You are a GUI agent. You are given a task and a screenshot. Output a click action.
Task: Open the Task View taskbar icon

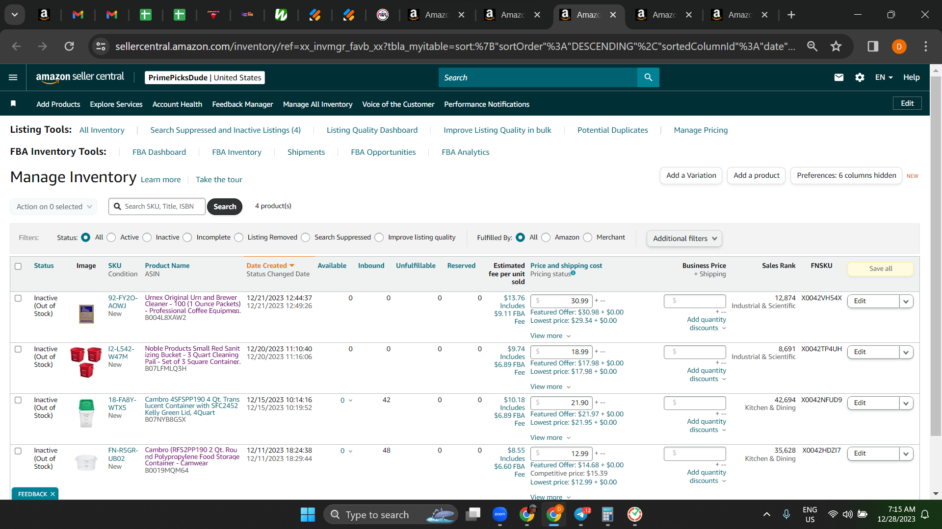(473, 514)
